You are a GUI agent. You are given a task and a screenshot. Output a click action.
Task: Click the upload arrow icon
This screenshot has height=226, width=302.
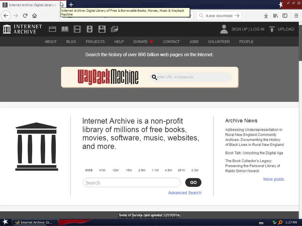pyautogui.click(x=272, y=29)
